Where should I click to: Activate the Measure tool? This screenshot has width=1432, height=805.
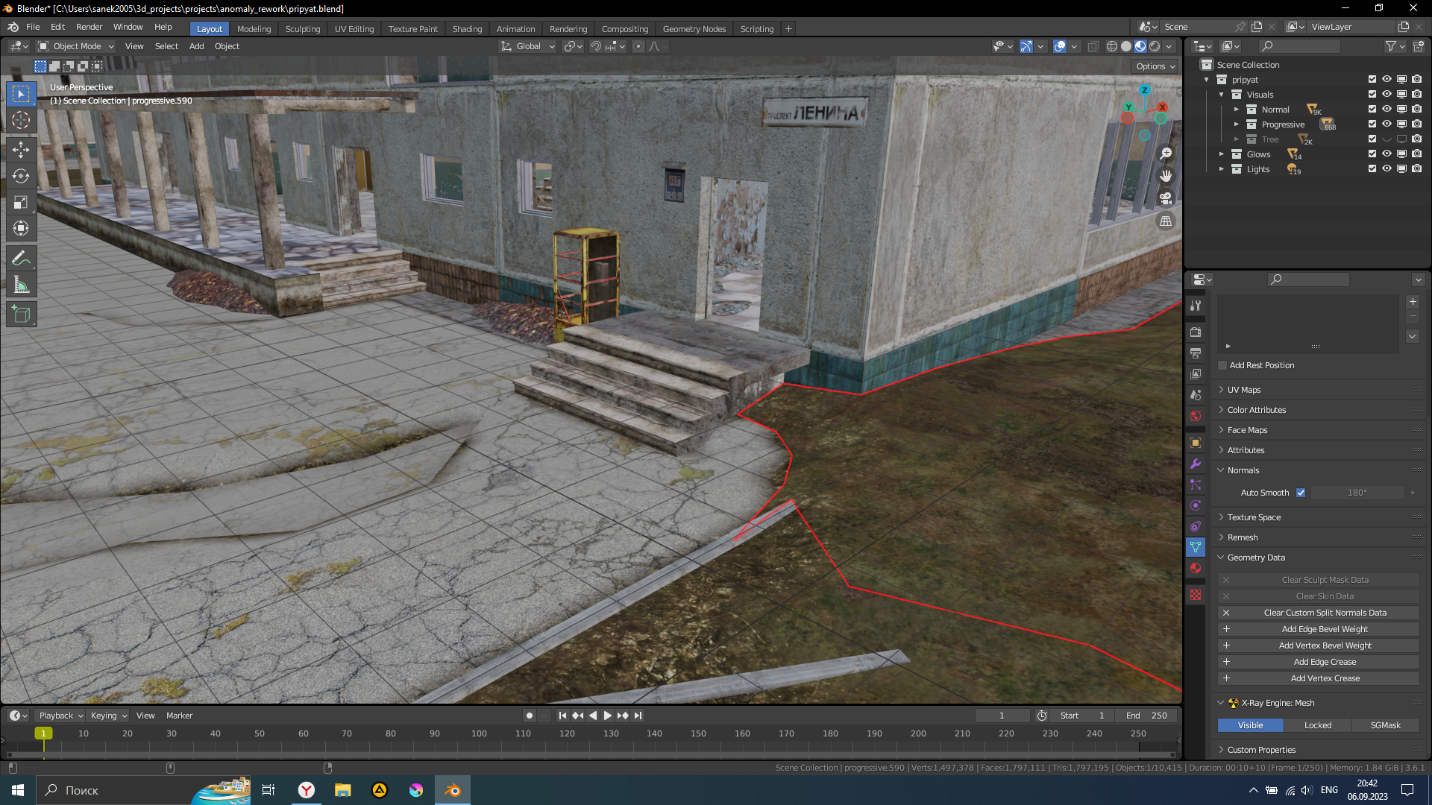point(21,285)
